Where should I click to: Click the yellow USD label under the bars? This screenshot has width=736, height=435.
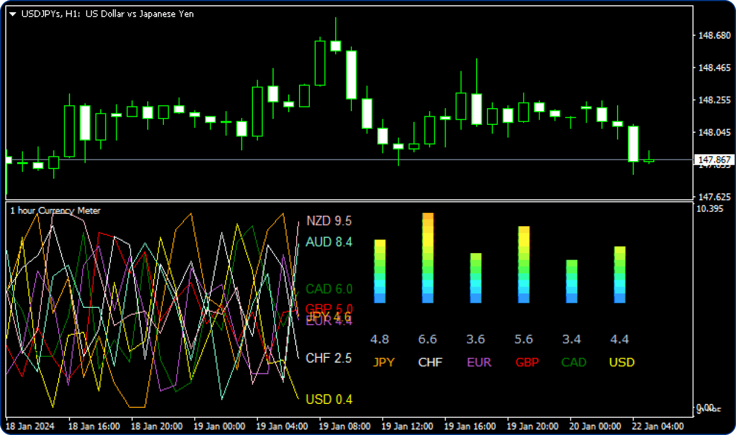pyautogui.click(x=622, y=362)
